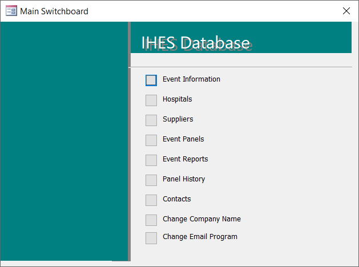
Task: Select the Event Information text label
Action: tap(191, 79)
